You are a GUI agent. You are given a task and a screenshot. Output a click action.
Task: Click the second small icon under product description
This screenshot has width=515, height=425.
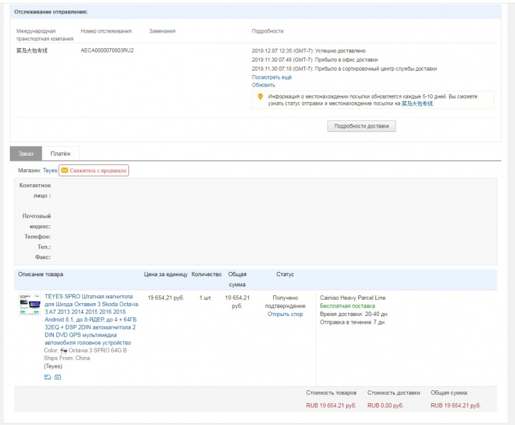click(x=57, y=377)
